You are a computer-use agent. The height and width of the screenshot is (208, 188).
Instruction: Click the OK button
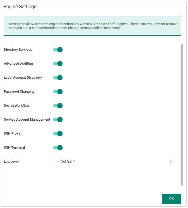point(172,199)
